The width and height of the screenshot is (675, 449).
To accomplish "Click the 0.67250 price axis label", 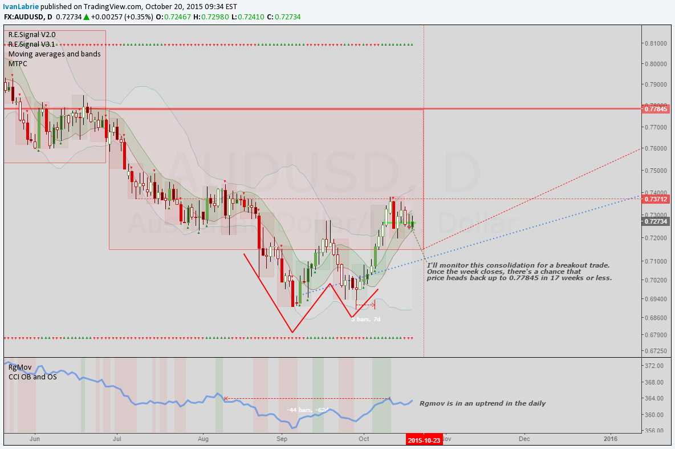I will coord(656,351).
